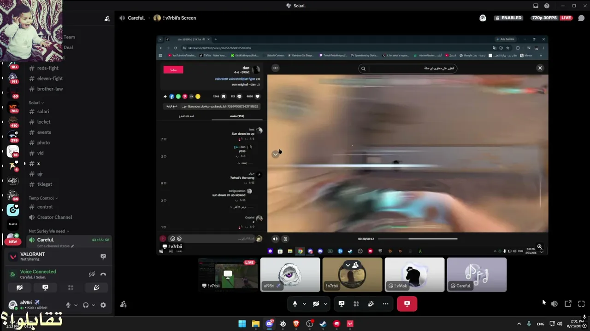
Task: Open microphone options chevron in bottom call bar
Action: point(304,304)
